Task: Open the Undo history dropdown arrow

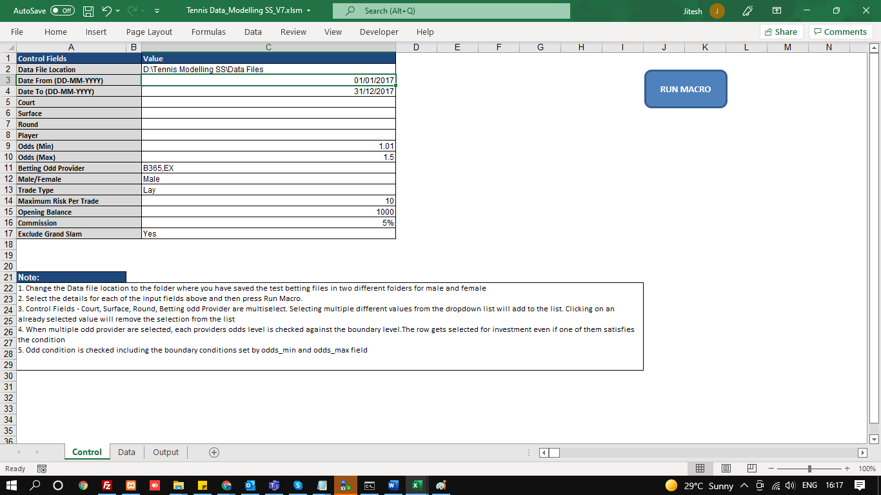Action: click(121, 11)
